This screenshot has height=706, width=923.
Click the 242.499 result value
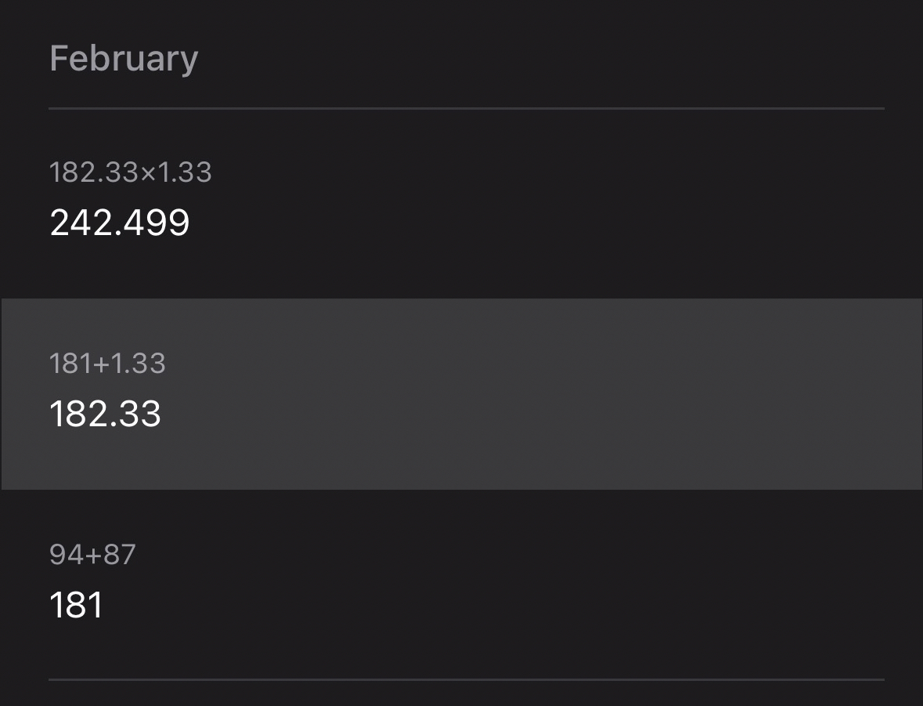120,223
